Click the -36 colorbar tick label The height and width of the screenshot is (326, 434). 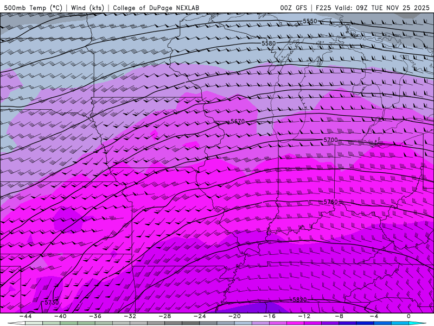(x=95, y=316)
